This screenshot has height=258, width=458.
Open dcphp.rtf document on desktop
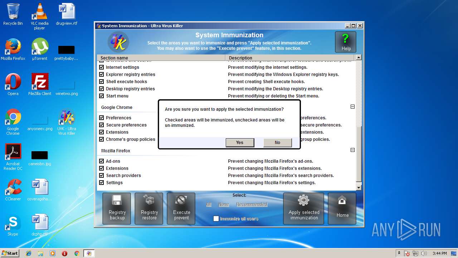[40, 225]
